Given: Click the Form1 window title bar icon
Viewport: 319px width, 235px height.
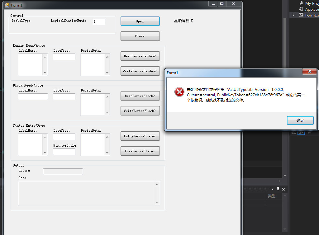Looking at the screenshot, I should point(7,5).
